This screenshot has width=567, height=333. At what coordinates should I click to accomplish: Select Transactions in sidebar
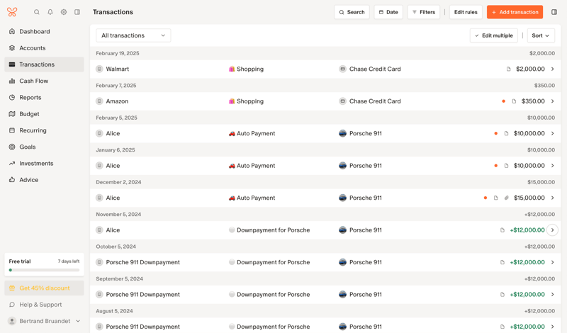pos(44,64)
